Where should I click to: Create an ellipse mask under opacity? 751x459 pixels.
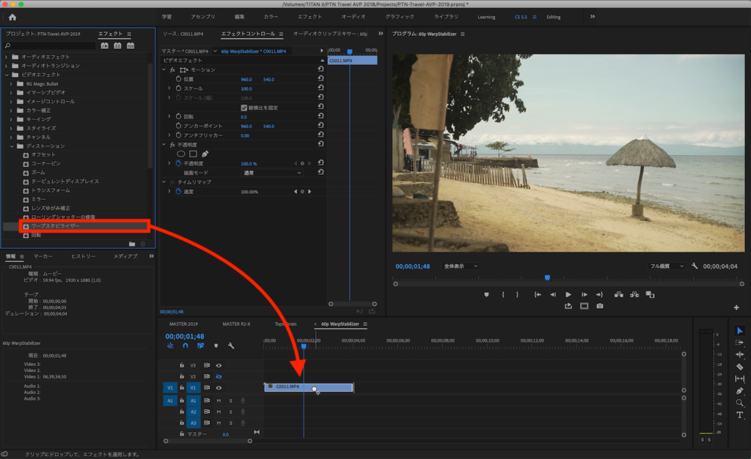(180, 154)
